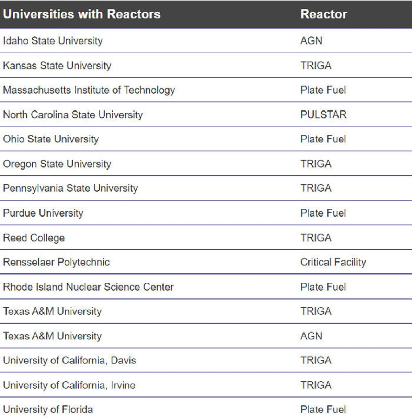Select the Rensselaer Polytechnic cell
The image size is (412, 420).
click(x=56, y=262)
